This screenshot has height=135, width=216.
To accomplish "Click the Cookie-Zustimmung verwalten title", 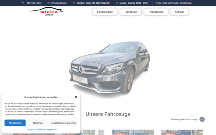I will click(41, 97).
